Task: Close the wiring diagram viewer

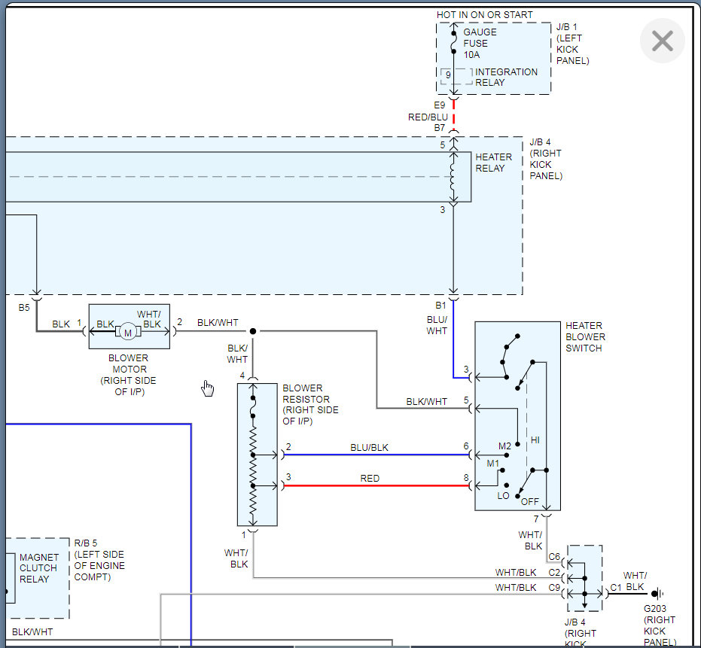Action: coord(662,41)
